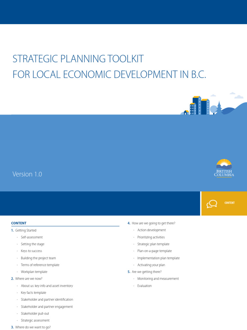The height and width of the screenshot is (330, 247).
Task: Open 'Self-assessment' entry
Action: coord(32,237)
